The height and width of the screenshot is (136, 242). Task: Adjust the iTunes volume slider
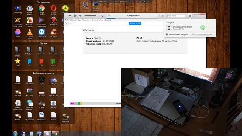point(91,16)
